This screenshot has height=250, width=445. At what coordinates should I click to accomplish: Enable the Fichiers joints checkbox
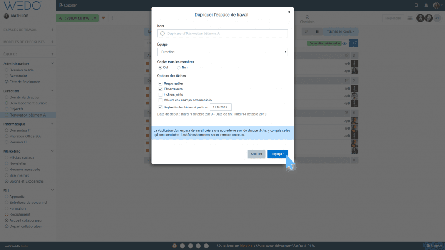160,94
